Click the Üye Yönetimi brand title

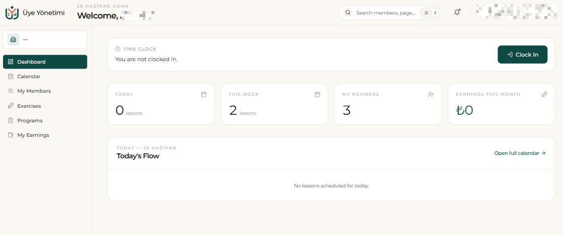pos(43,13)
